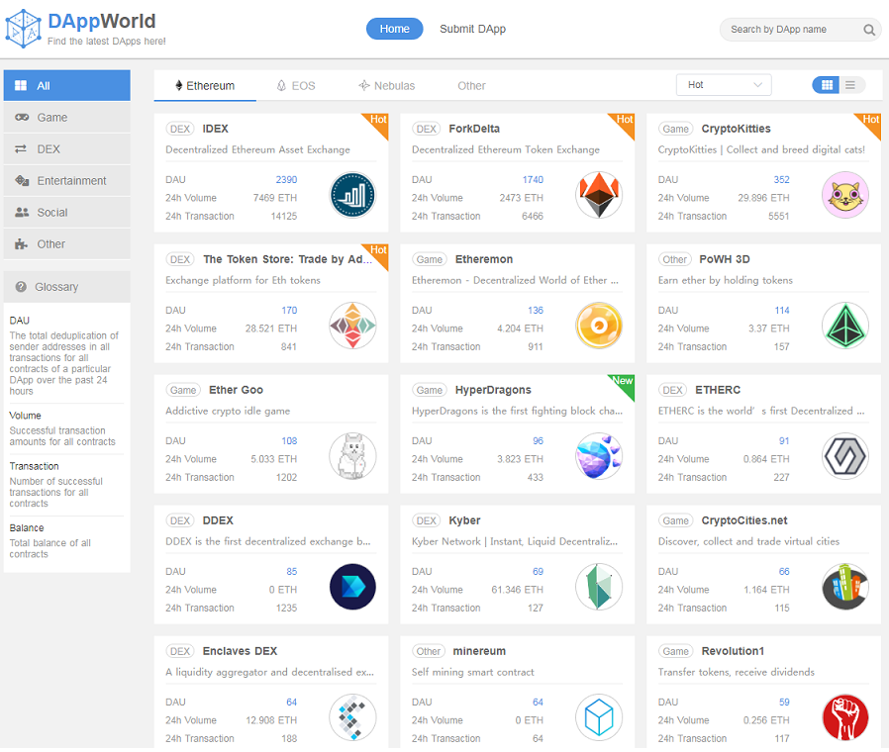This screenshot has height=752, width=889.
Task: Select the Social category in sidebar
Action: 67,213
